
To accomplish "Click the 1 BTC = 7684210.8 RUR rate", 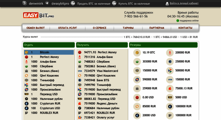I will coord(137,37).
